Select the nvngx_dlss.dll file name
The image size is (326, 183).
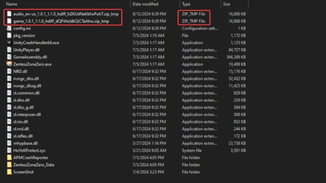click(26, 78)
